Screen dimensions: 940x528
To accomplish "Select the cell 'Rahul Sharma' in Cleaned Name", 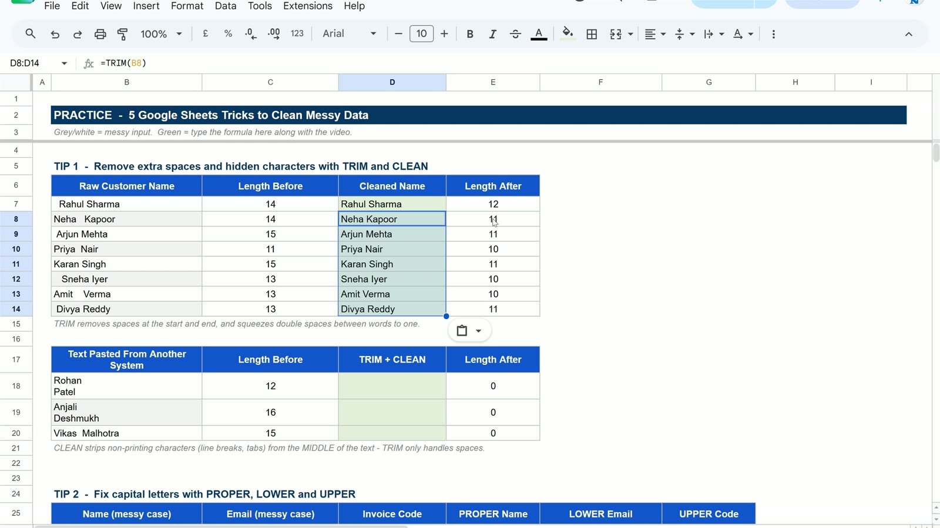I will tap(392, 204).
